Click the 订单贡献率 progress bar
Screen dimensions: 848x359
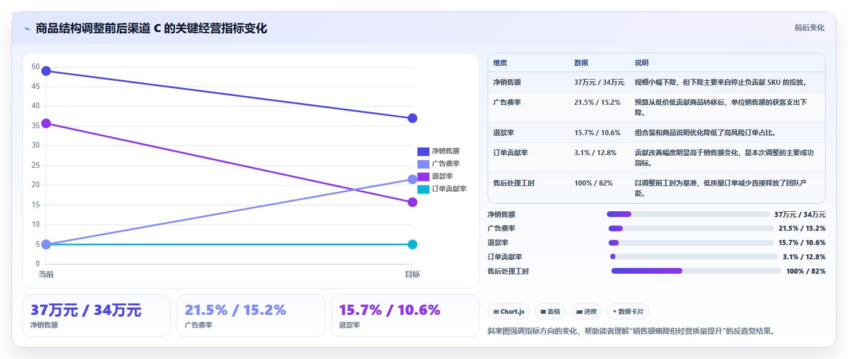[694, 257]
